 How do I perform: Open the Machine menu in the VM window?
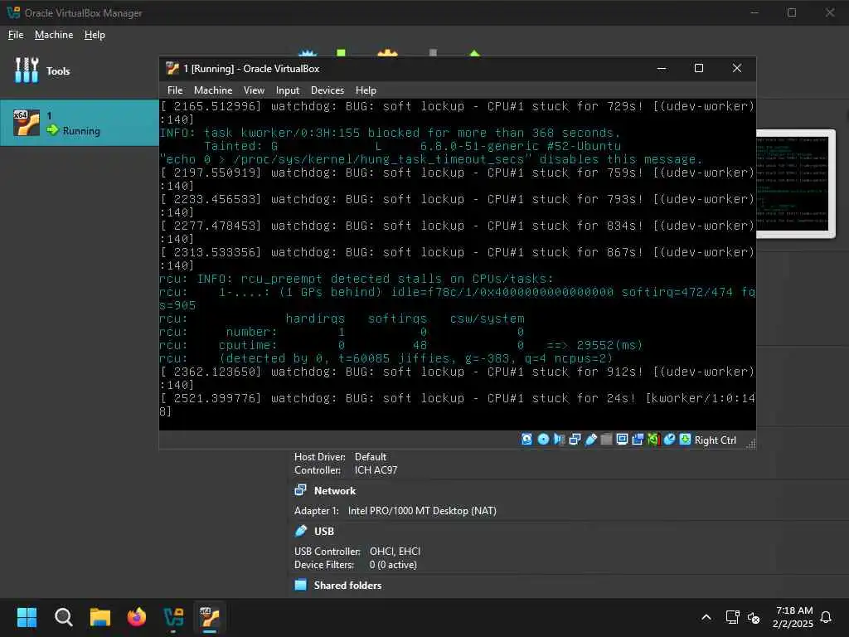click(213, 90)
